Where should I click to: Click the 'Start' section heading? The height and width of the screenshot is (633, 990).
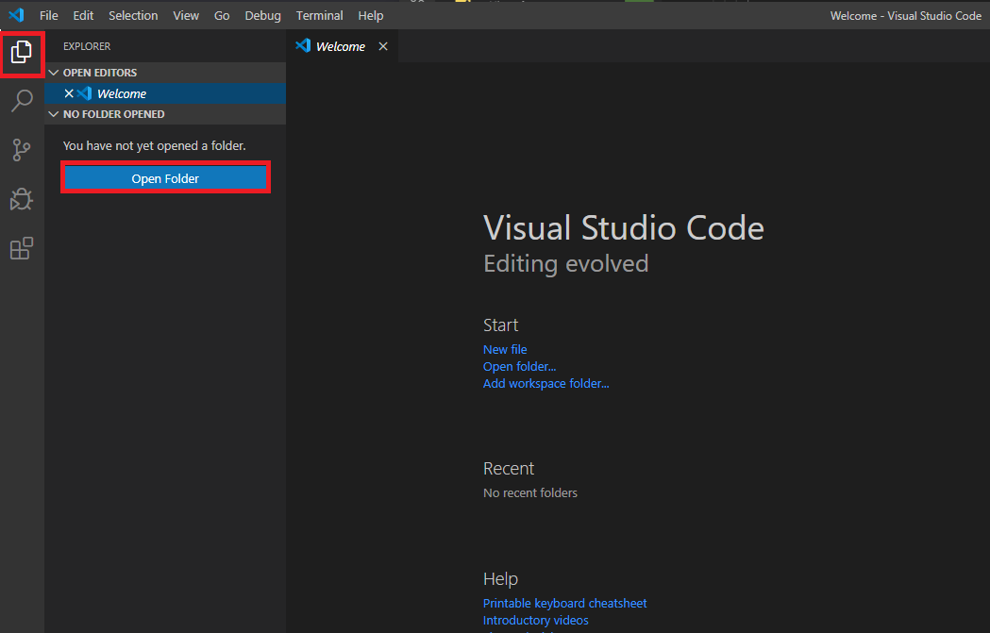(501, 325)
